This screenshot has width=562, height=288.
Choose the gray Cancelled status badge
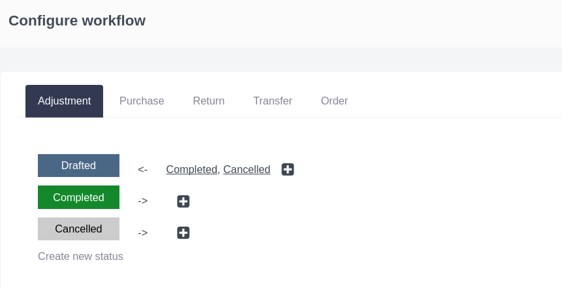click(78, 229)
